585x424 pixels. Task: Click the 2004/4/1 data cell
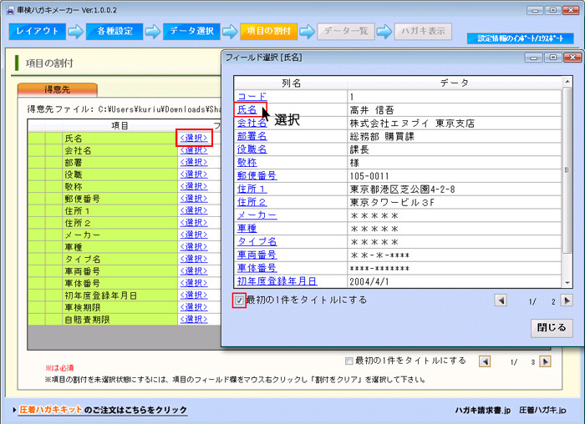tap(455, 281)
